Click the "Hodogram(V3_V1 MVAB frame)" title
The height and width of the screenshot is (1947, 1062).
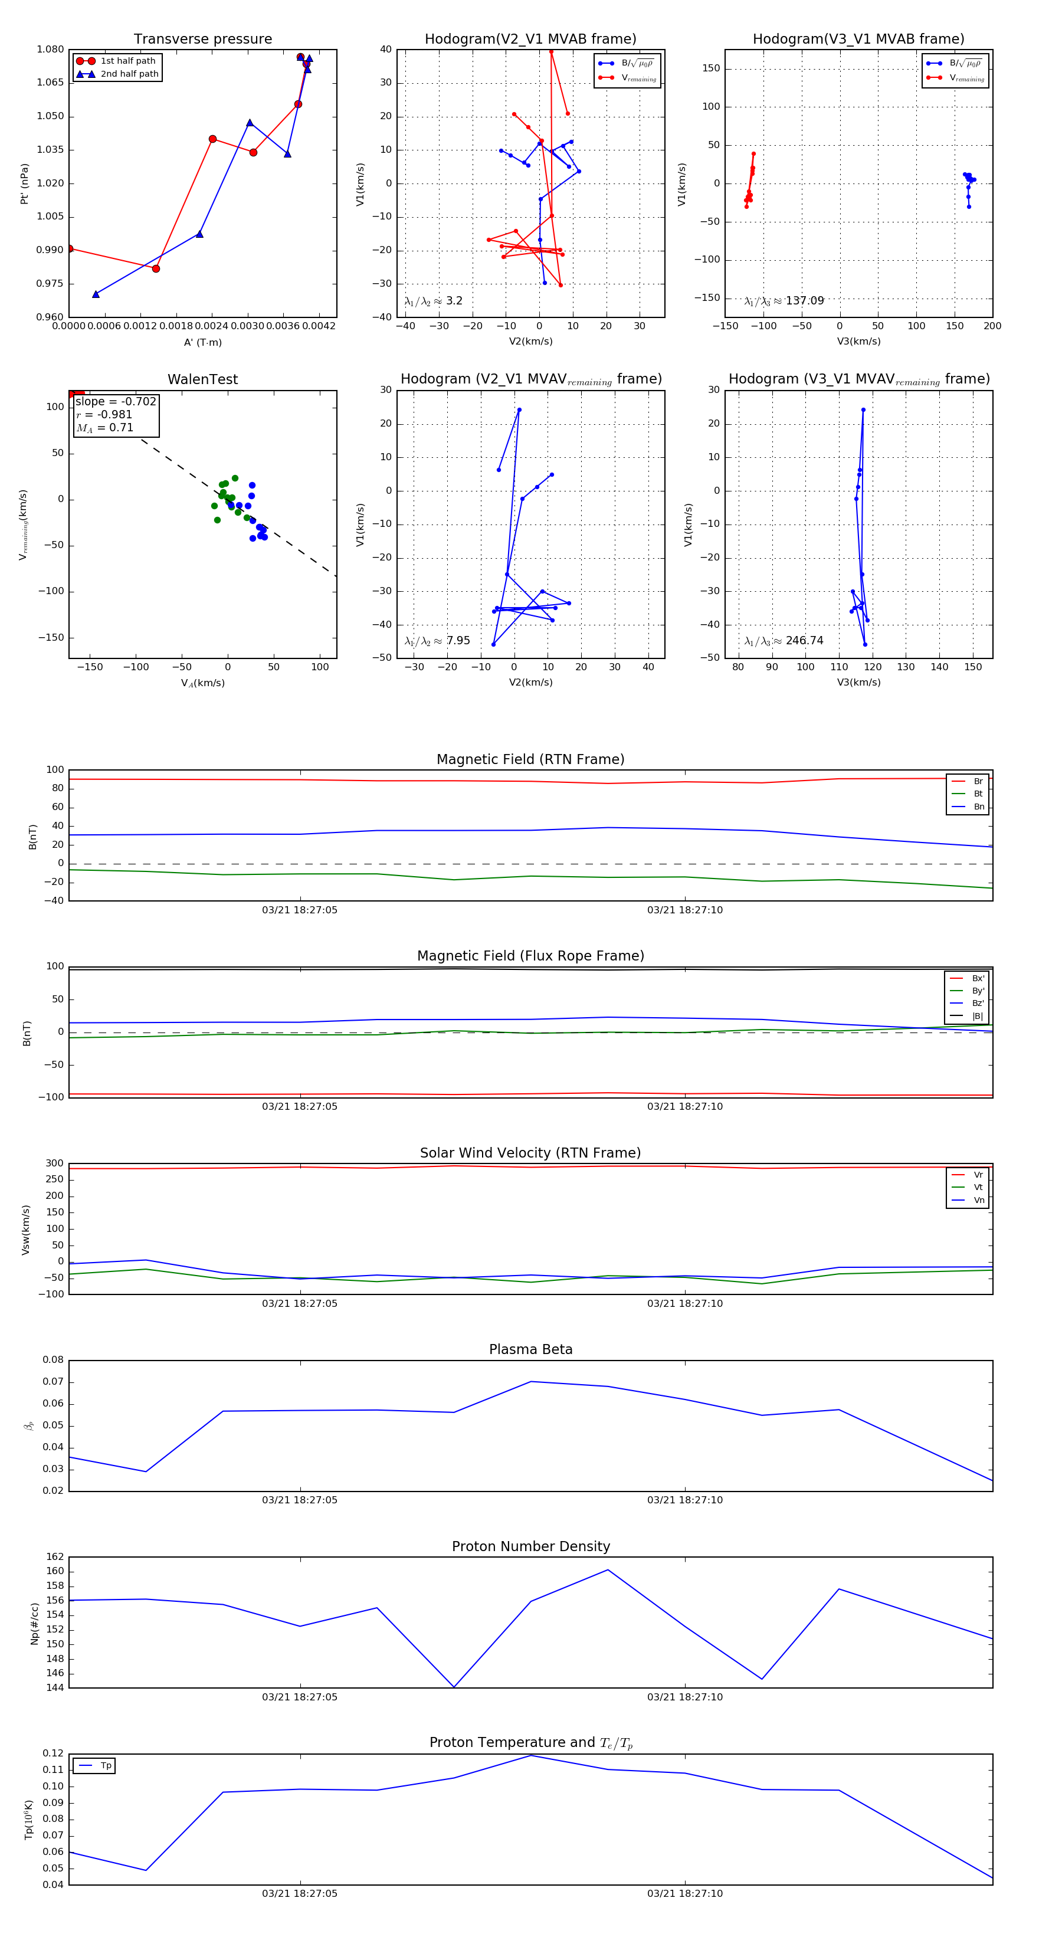tap(858, 40)
